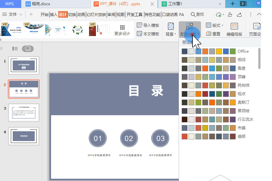Select slide 1 thumbnail
Screen dimensions: 272x181
tap(24, 65)
